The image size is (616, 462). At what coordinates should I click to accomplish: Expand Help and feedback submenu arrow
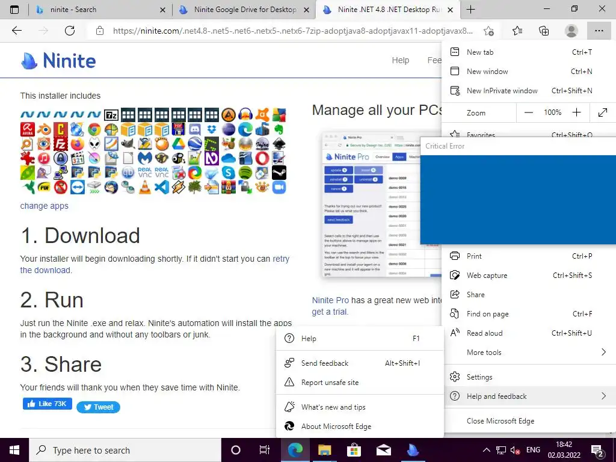(x=604, y=396)
